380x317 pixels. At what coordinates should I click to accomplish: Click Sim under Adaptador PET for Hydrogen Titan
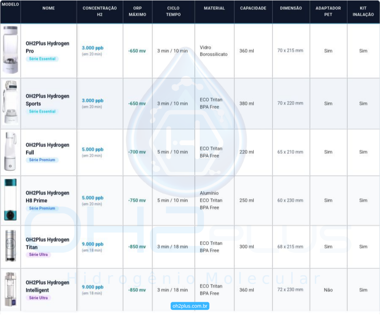coord(328,247)
